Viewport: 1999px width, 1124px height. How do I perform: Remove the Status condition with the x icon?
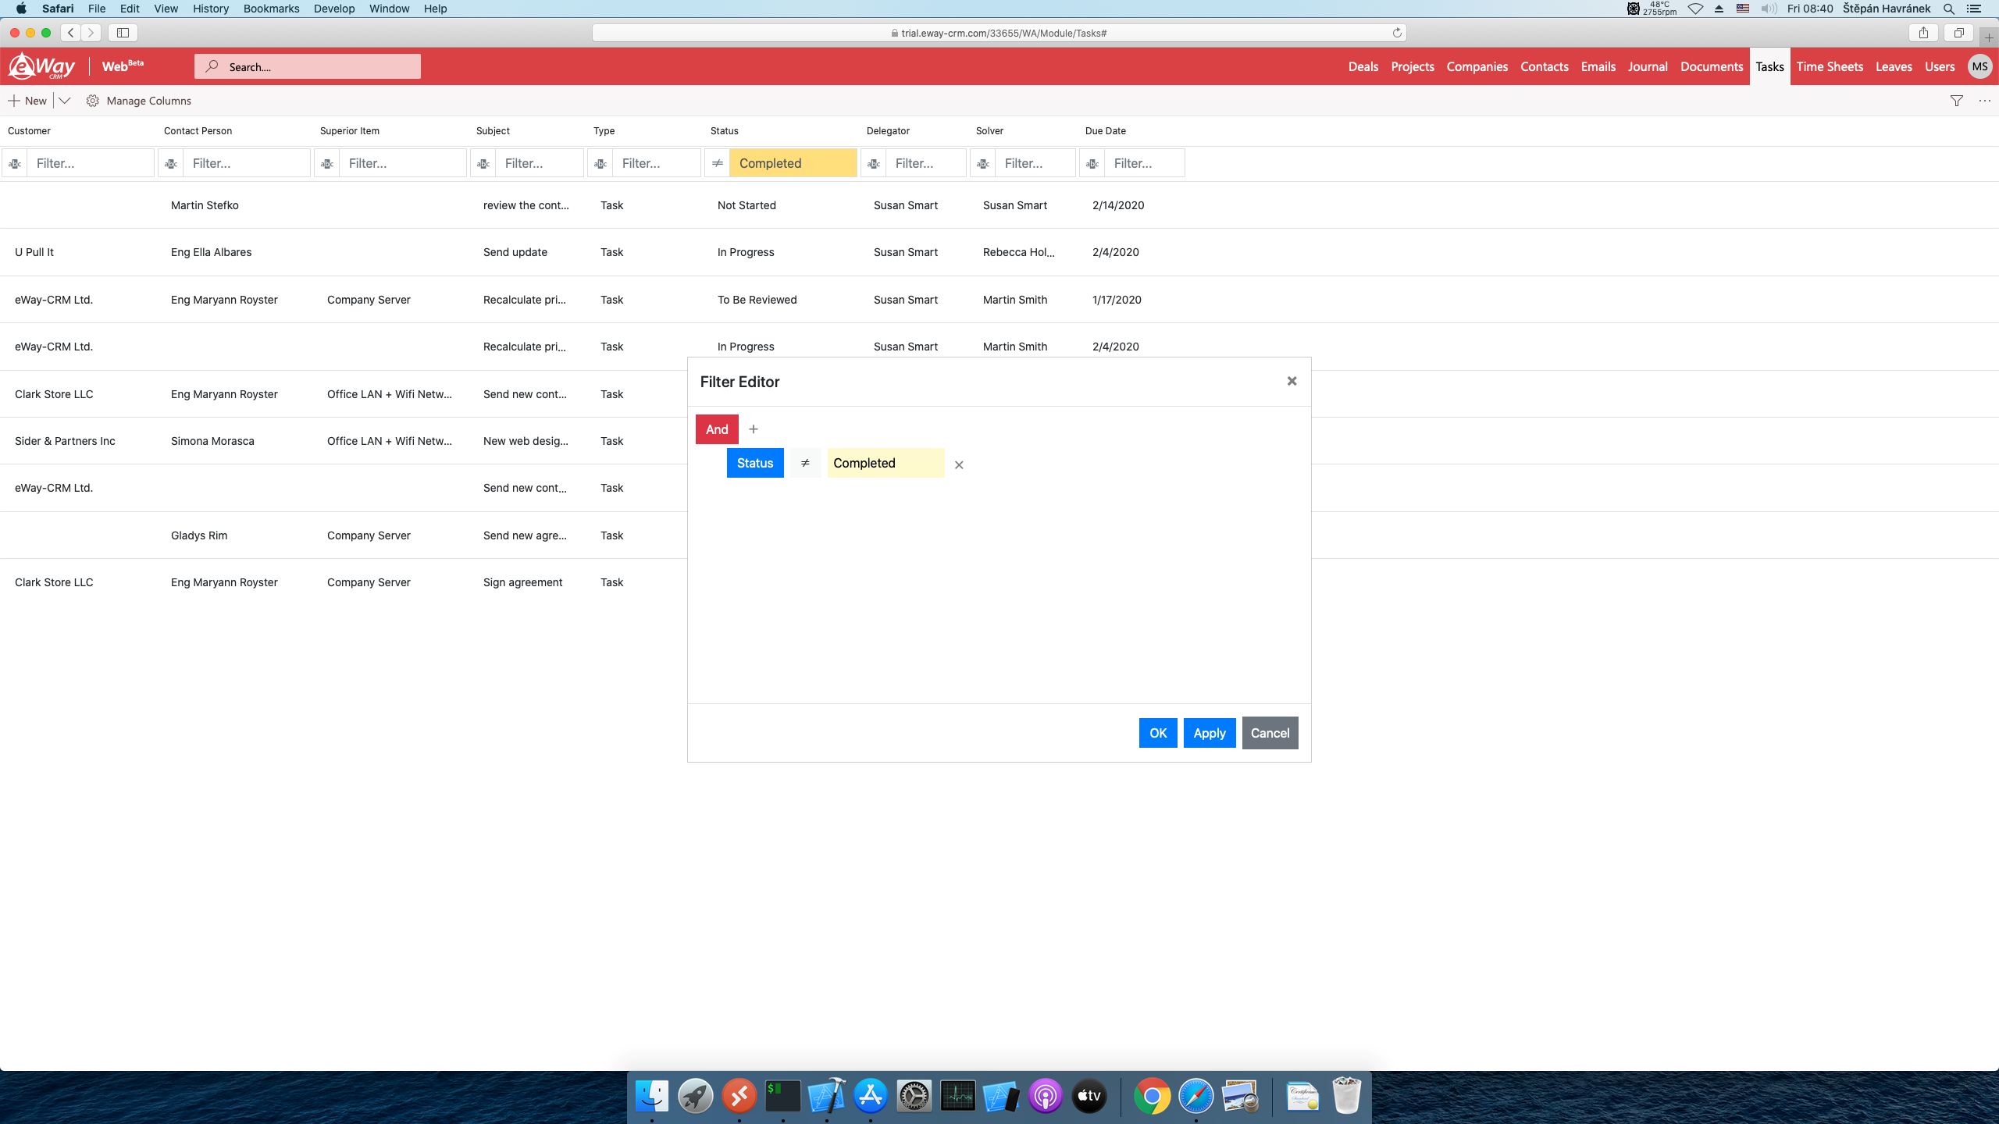tap(959, 464)
